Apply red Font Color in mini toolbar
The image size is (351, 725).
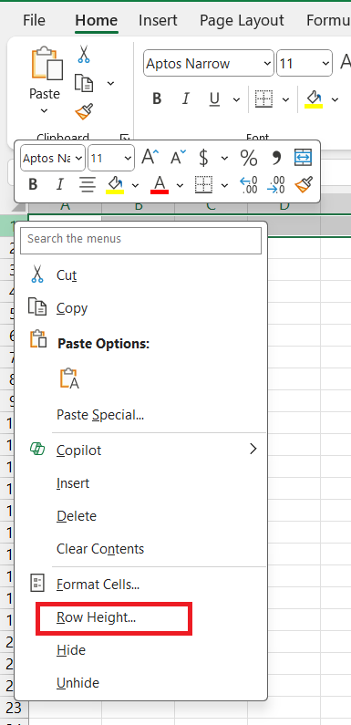tap(160, 184)
